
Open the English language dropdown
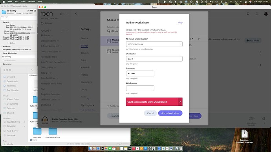pos(88,105)
